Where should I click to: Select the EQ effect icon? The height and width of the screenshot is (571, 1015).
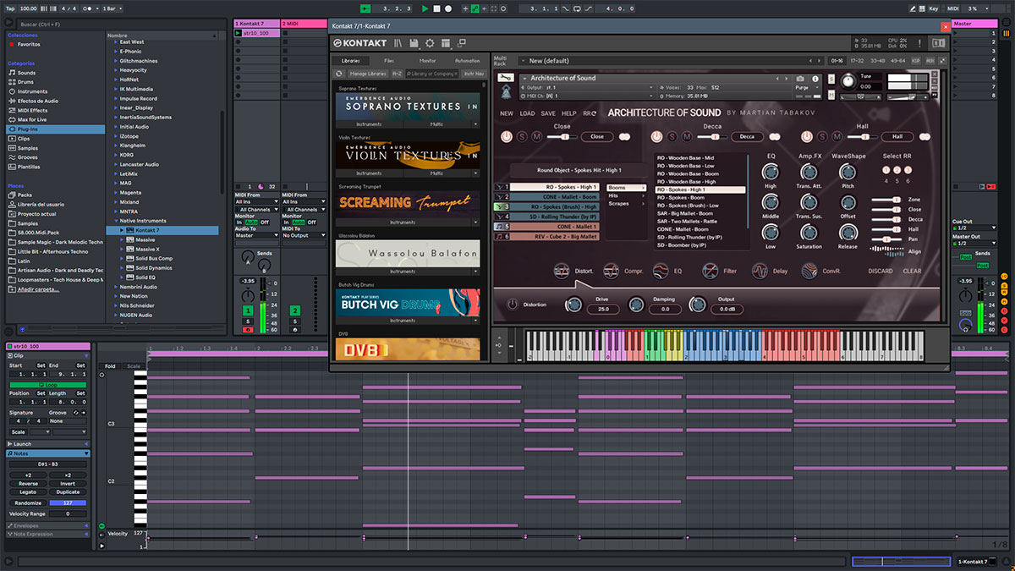661,271
